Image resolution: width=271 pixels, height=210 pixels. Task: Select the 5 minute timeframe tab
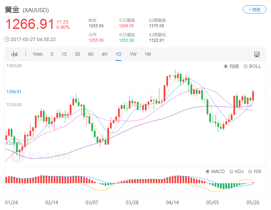coord(52,54)
